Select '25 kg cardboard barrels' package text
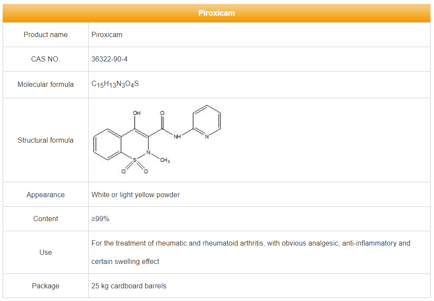The height and width of the screenshot is (301, 434). pos(129,286)
